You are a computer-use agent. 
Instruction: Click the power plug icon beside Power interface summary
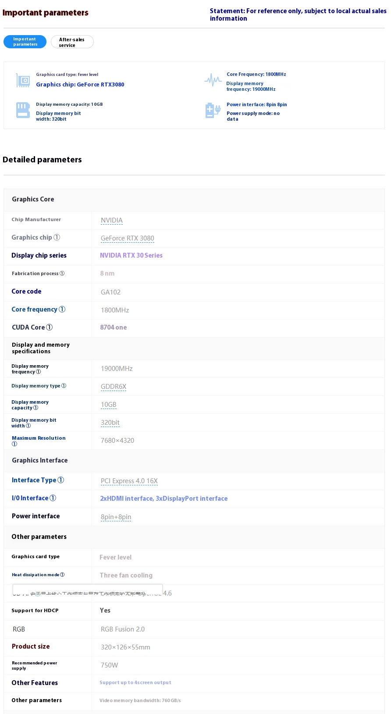(x=213, y=111)
